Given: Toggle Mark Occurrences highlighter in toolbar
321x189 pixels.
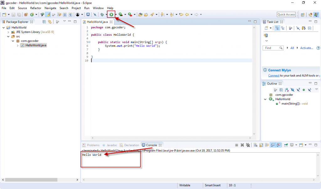Looking at the screenshot, I should click(x=48, y=14).
